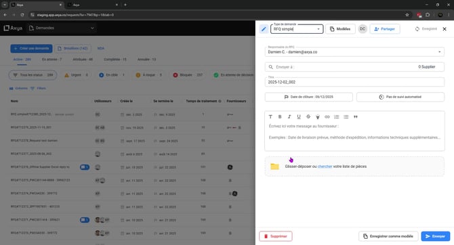
Task: Click the 0 Supplier counter
Action: point(426,67)
